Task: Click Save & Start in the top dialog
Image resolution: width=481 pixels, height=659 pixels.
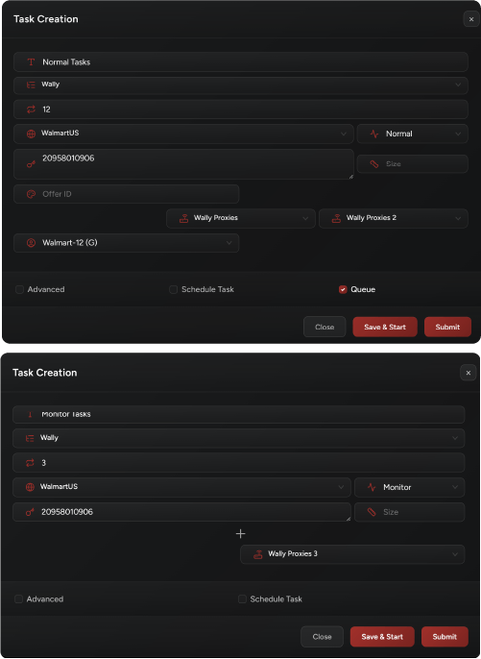Action: (x=385, y=327)
